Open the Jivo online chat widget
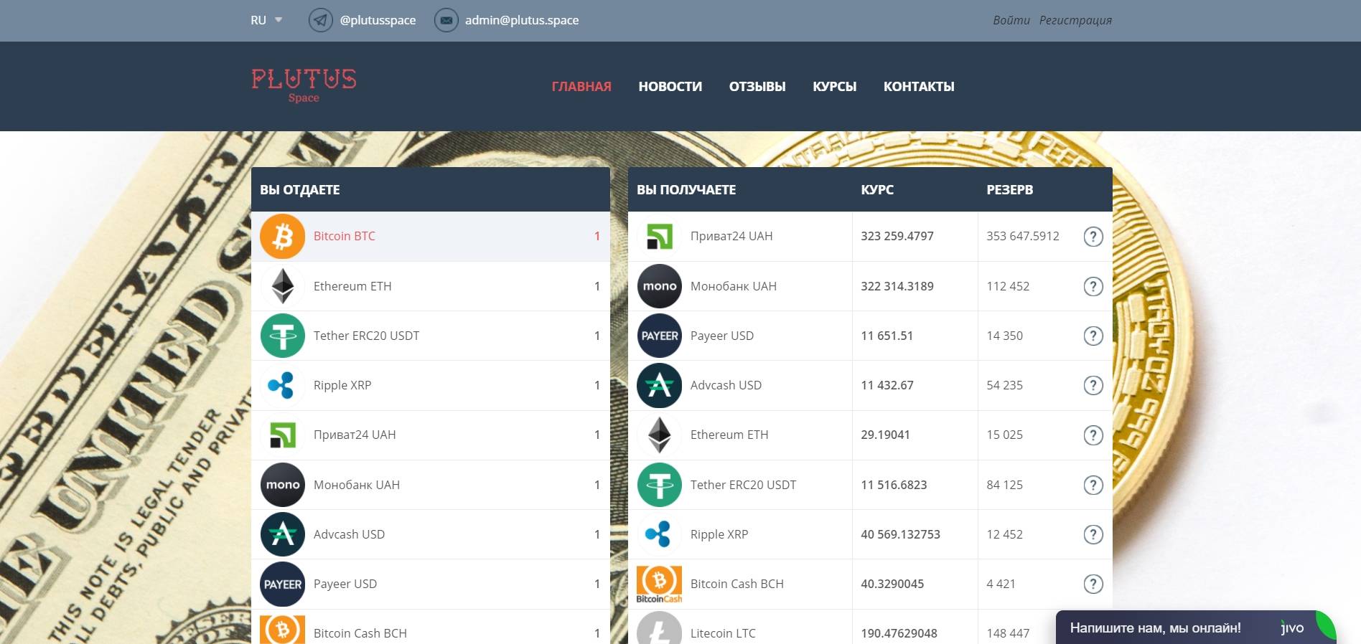This screenshot has height=644, width=1361. pos(1196,628)
